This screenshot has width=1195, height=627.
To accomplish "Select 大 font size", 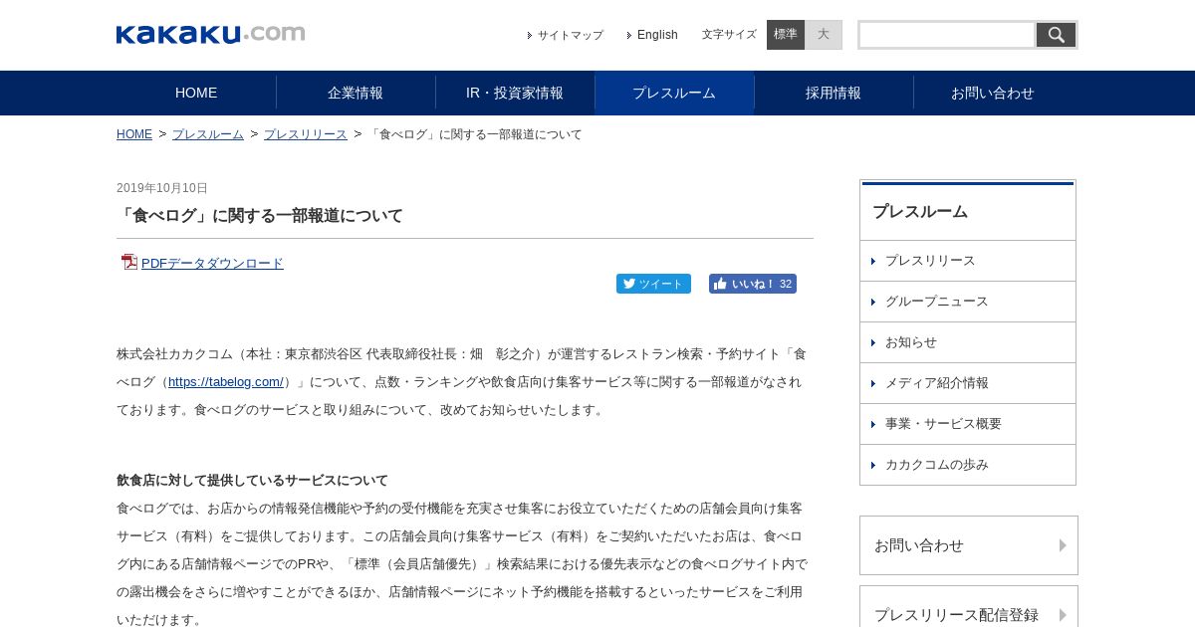I will tap(824, 35).
